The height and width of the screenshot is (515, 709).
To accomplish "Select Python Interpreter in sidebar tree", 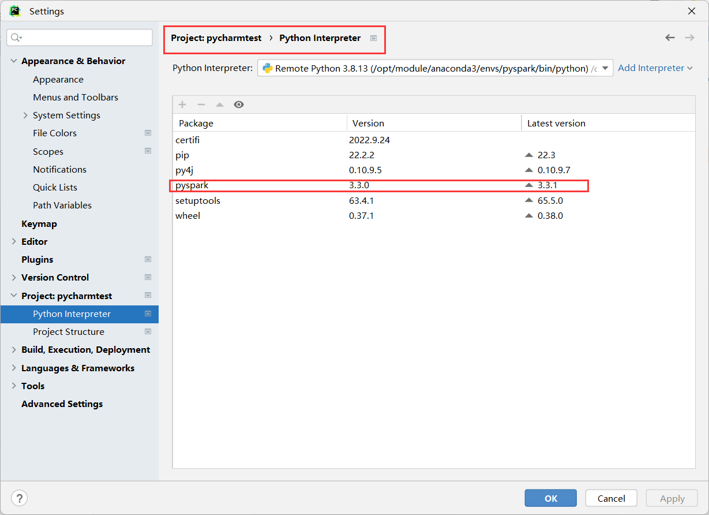I will pos(80,314).
